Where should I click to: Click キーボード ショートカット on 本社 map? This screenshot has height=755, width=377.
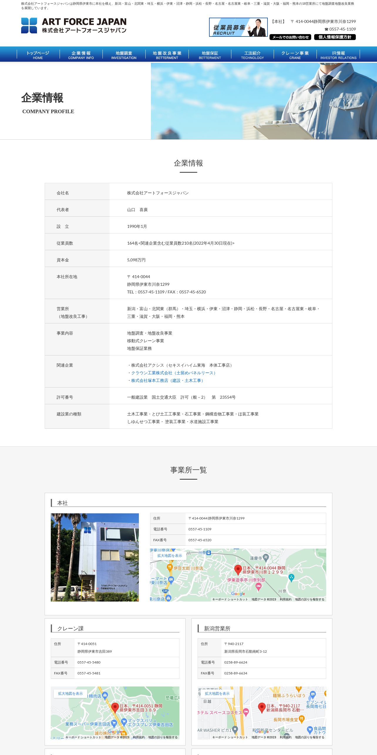coord(230,599)
